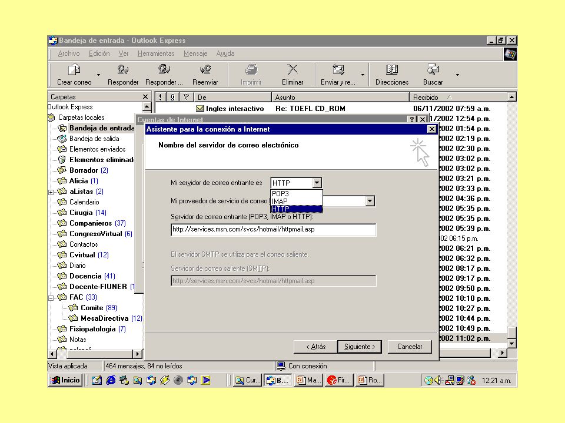Launch Internet Explorer from the quick launch bar

pyautogui.click(x=111, y=380)
